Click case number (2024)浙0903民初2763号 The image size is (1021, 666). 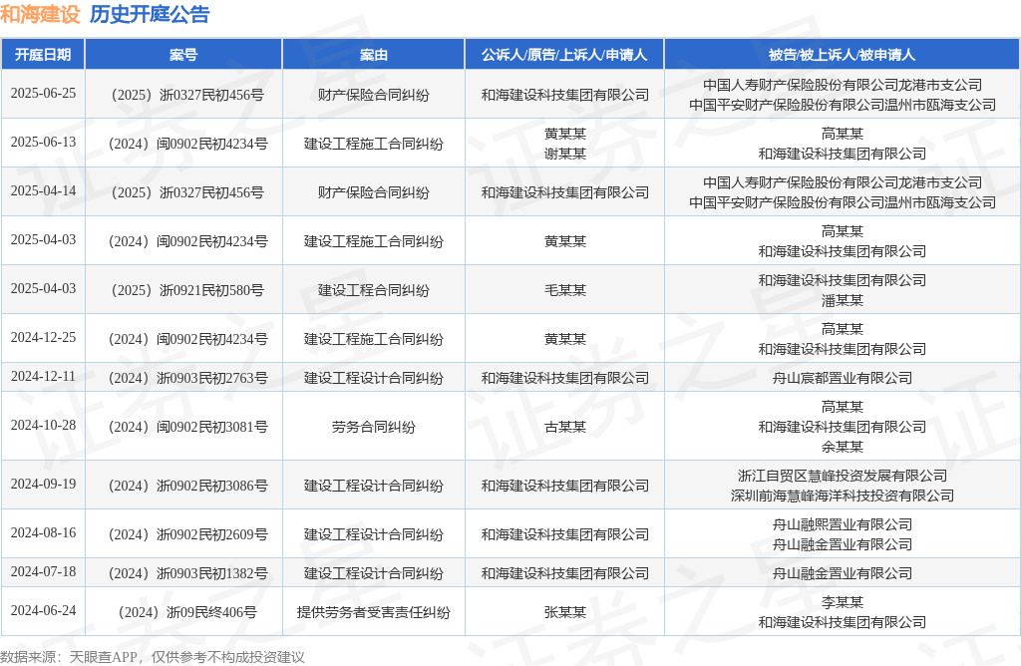point(187,378)
